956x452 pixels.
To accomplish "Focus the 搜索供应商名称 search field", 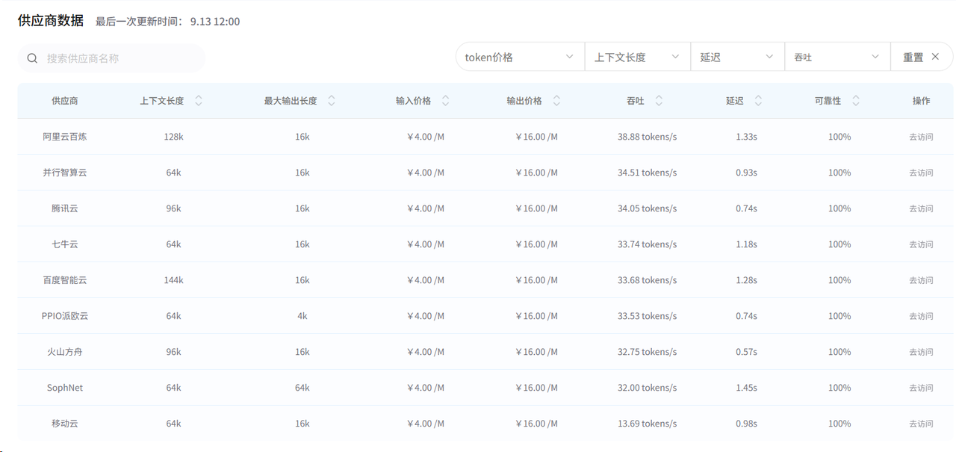I will tap(111, 58).
